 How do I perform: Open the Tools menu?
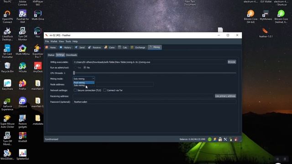tap(68, 41)
